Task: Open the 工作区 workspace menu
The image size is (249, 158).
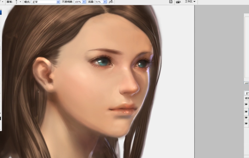Action: [190, 2]
